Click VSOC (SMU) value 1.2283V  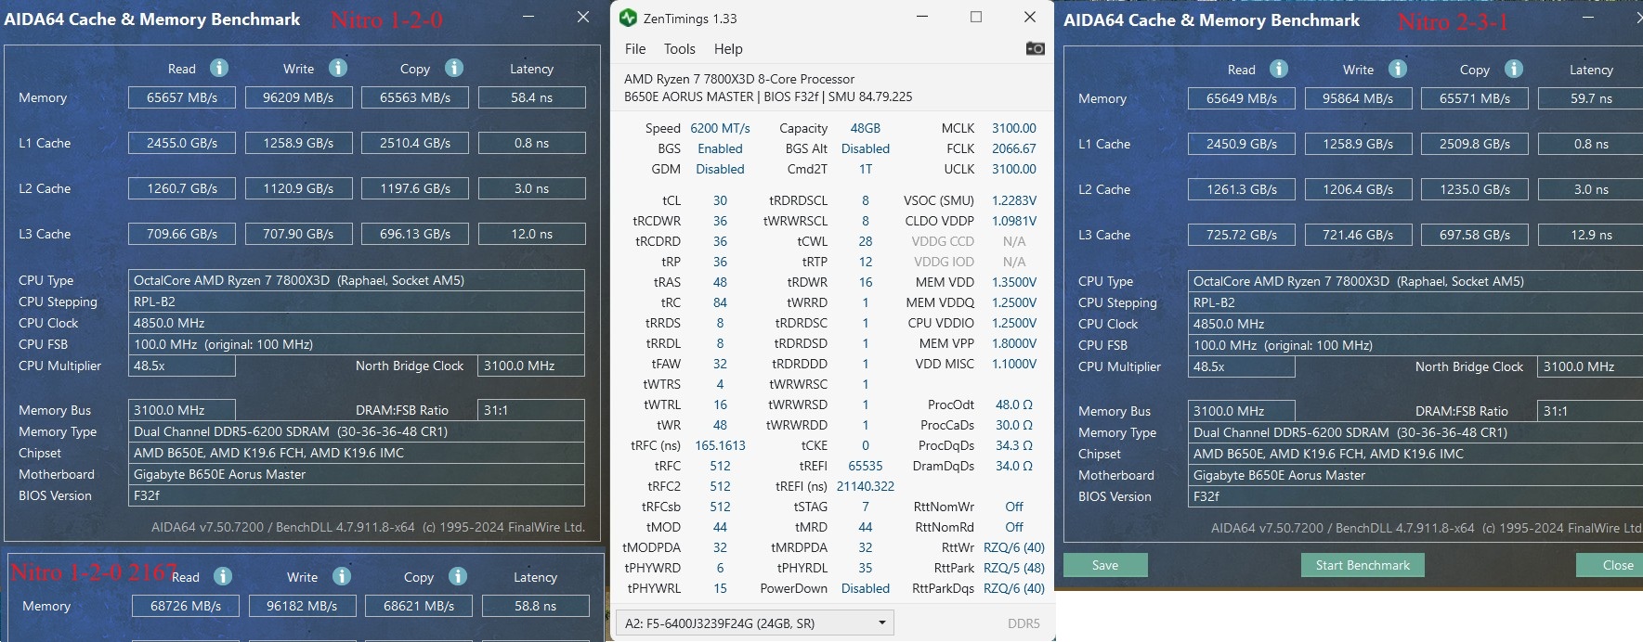click(x=1013, y=200)
